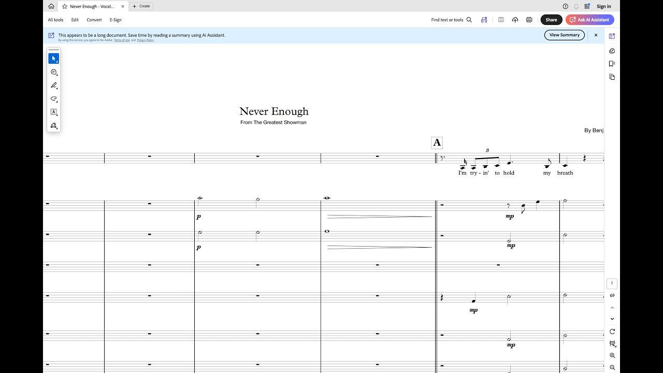Screen dimensions: 663x373
Task: Click Sign in
Action: (x=604, y=6)
